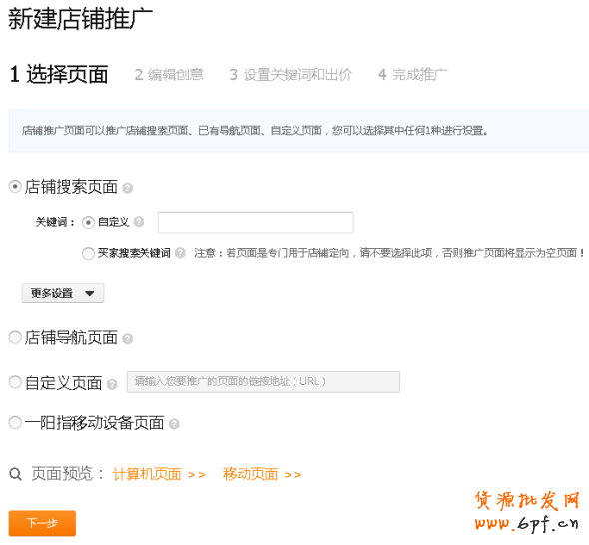The width and height of the screenshot is (589, 545).
Task: Go to step 2 编辑创意
Action: pyautogui.click(x=169, y=75)
